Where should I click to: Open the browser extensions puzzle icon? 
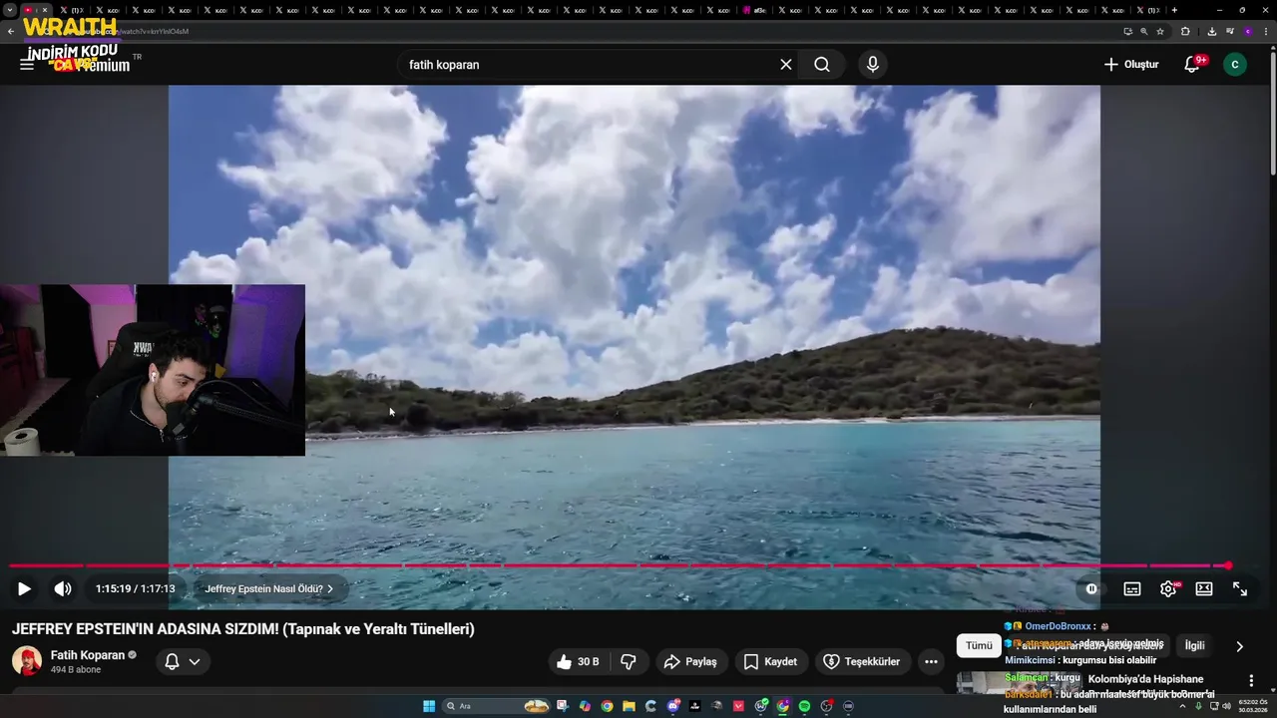tap(1185, 31)
